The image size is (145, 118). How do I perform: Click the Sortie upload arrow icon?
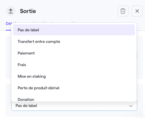point(11,11)
